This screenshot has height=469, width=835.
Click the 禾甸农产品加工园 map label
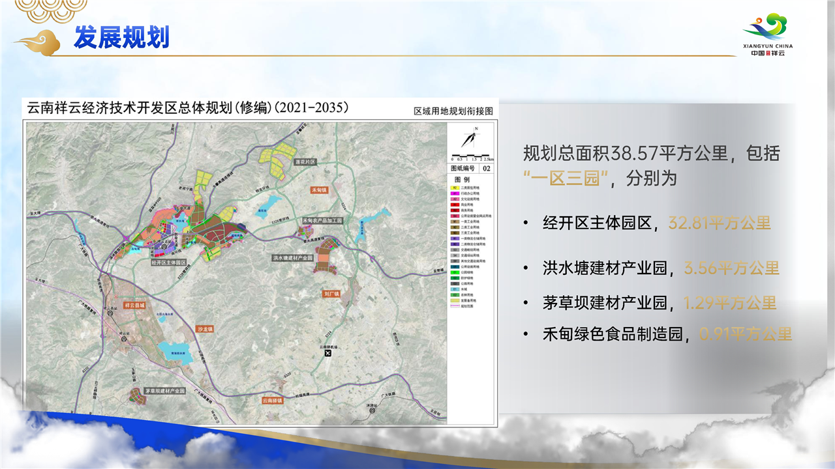tap(322, 221)
